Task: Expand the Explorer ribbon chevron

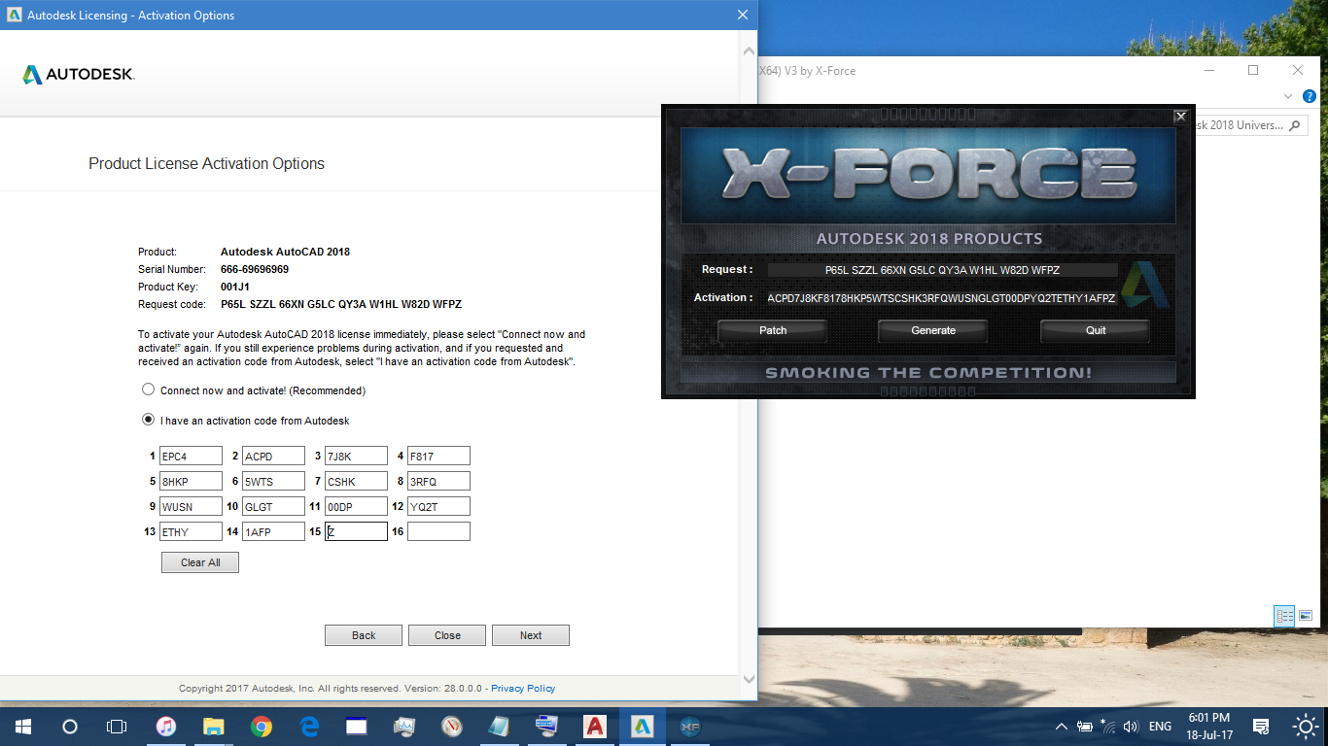Action: (1288, 96)
